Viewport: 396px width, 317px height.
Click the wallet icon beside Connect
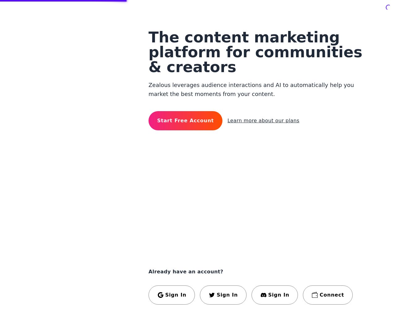pos(315,295)
